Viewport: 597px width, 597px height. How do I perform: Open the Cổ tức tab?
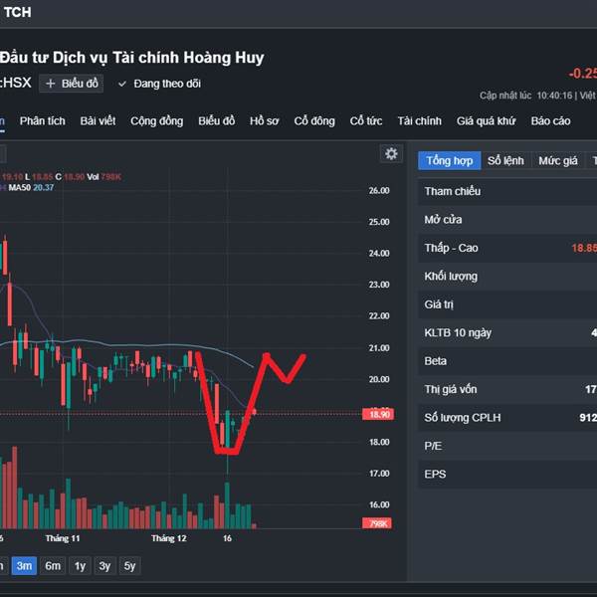pos(366,121)
